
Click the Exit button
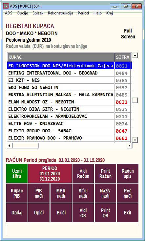[128, 213]
